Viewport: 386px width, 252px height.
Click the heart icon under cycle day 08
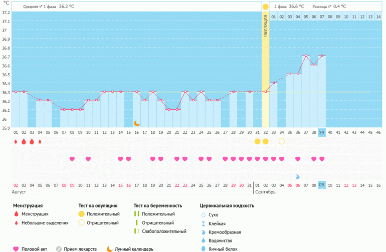pos(72,159)
